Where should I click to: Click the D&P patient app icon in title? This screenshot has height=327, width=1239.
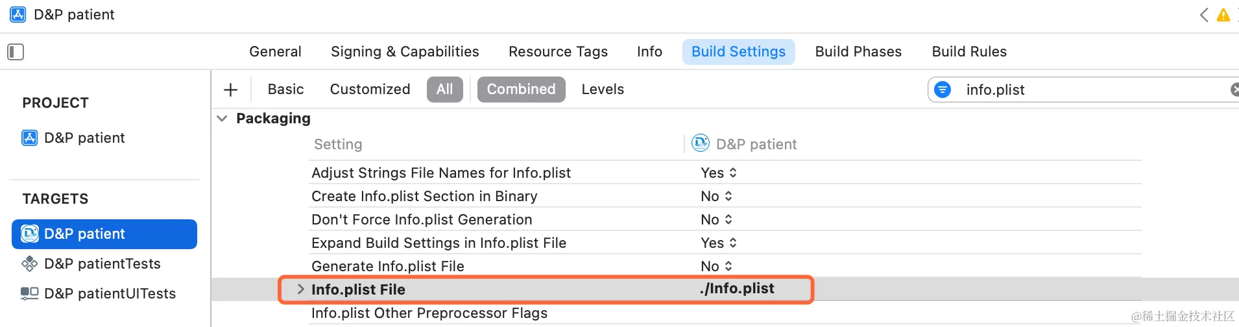18,14
